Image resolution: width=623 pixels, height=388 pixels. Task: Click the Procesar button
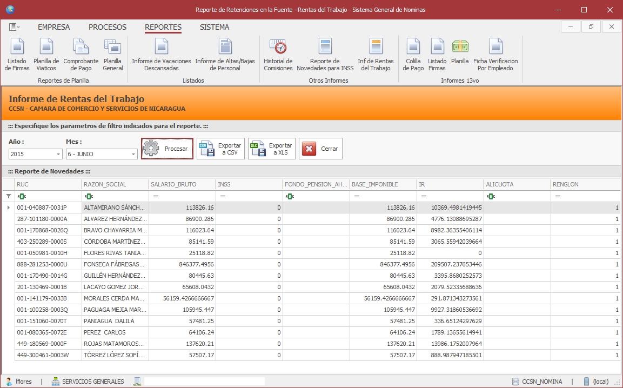pos(168,149)
